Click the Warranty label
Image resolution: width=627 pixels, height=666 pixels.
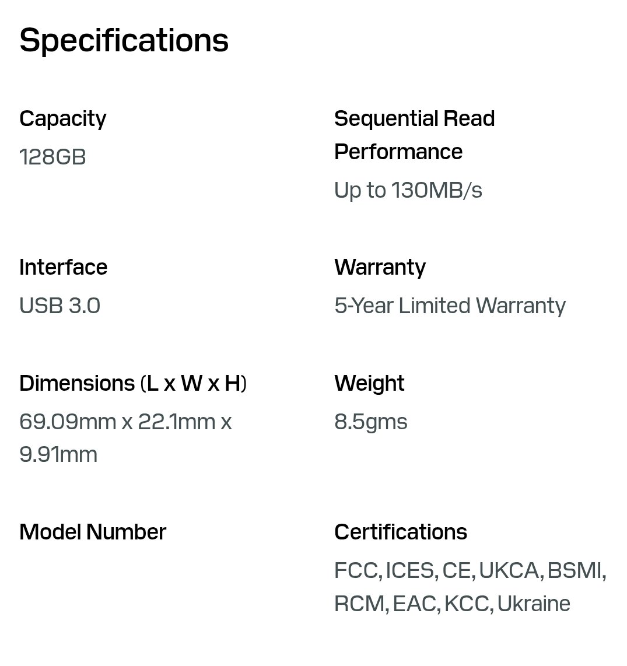click(380, 267)
